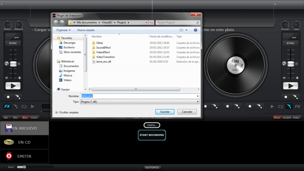Click the left pitch plus button
The image size is (304, 171).
[19, 78]
